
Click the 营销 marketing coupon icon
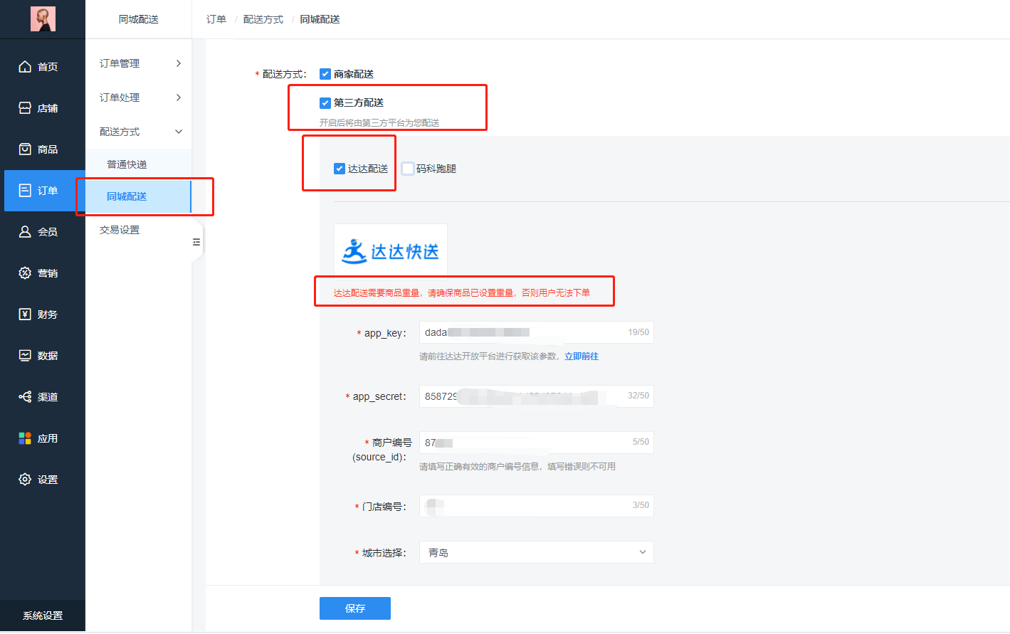(25, 273)
